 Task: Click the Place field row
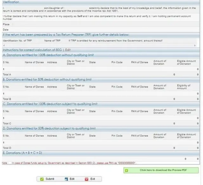101,24
